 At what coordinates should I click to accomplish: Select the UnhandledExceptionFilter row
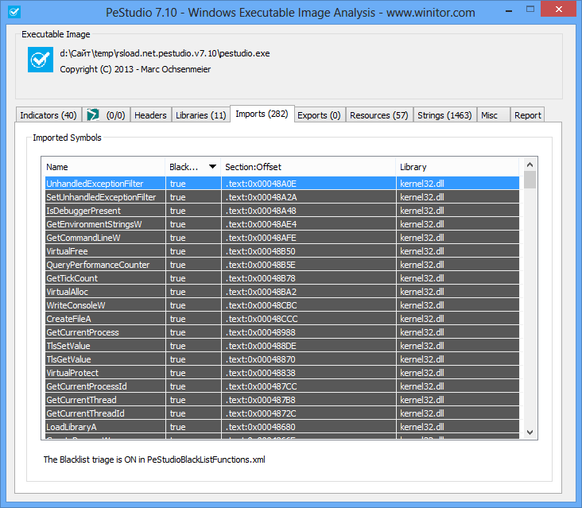point(282,184)
